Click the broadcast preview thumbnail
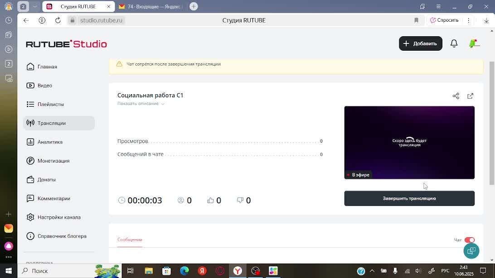This screenshot has height=278, width=495. coord(409,143)
